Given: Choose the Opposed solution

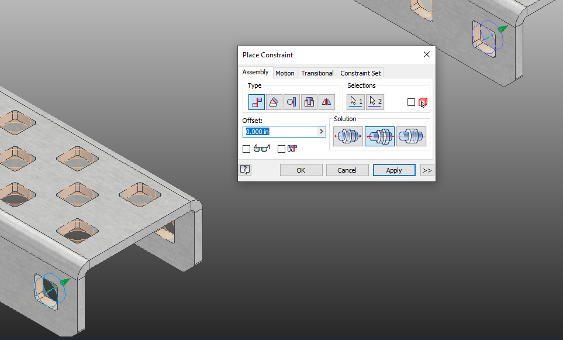Looking at the screenshot, I should pyautogui.click(x=348, y=136).
